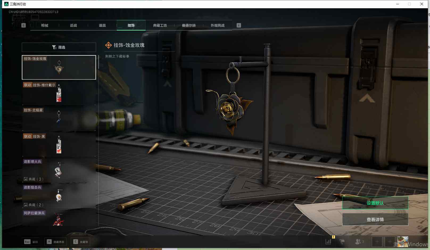Select the 挂饰-维什戴尔 charm card
The height and width of the screenshot is (250, 430).
(x=59, y=93)
